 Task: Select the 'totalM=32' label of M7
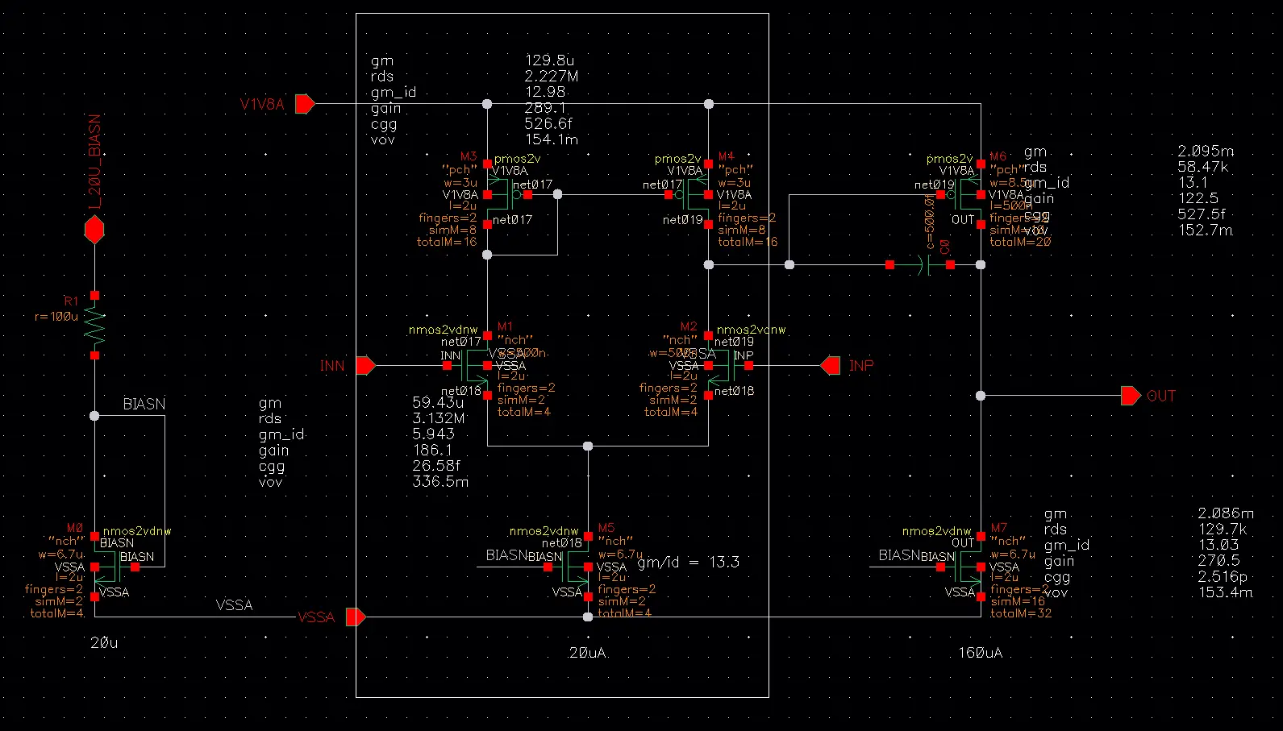[x=1021, y=613]
